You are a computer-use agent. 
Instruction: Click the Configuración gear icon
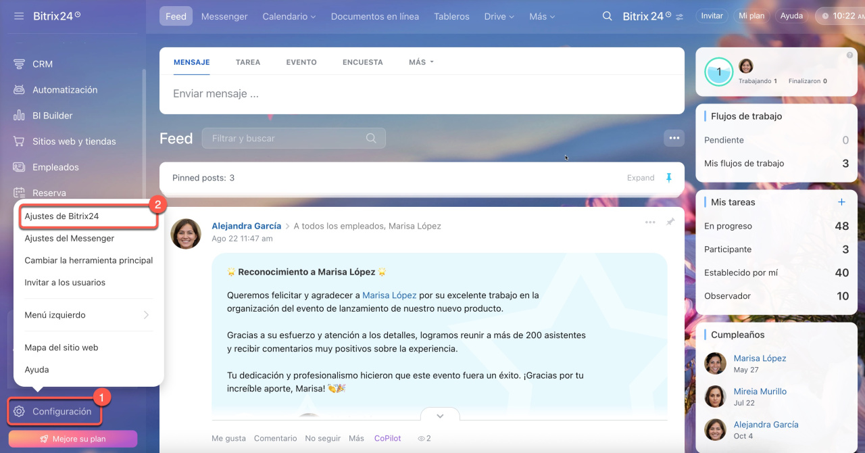(x=19, y=412)
